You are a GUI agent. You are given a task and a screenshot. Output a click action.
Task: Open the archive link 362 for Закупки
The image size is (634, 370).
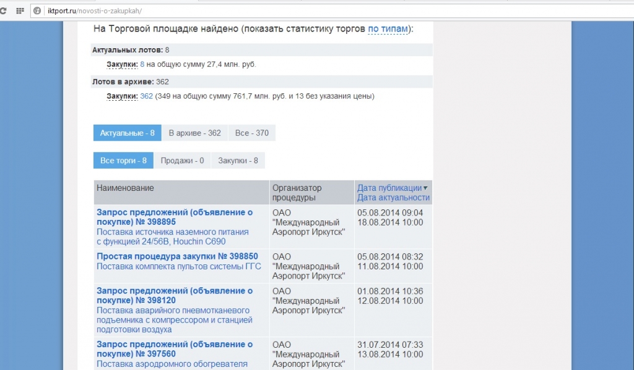(x=146, y=96)
